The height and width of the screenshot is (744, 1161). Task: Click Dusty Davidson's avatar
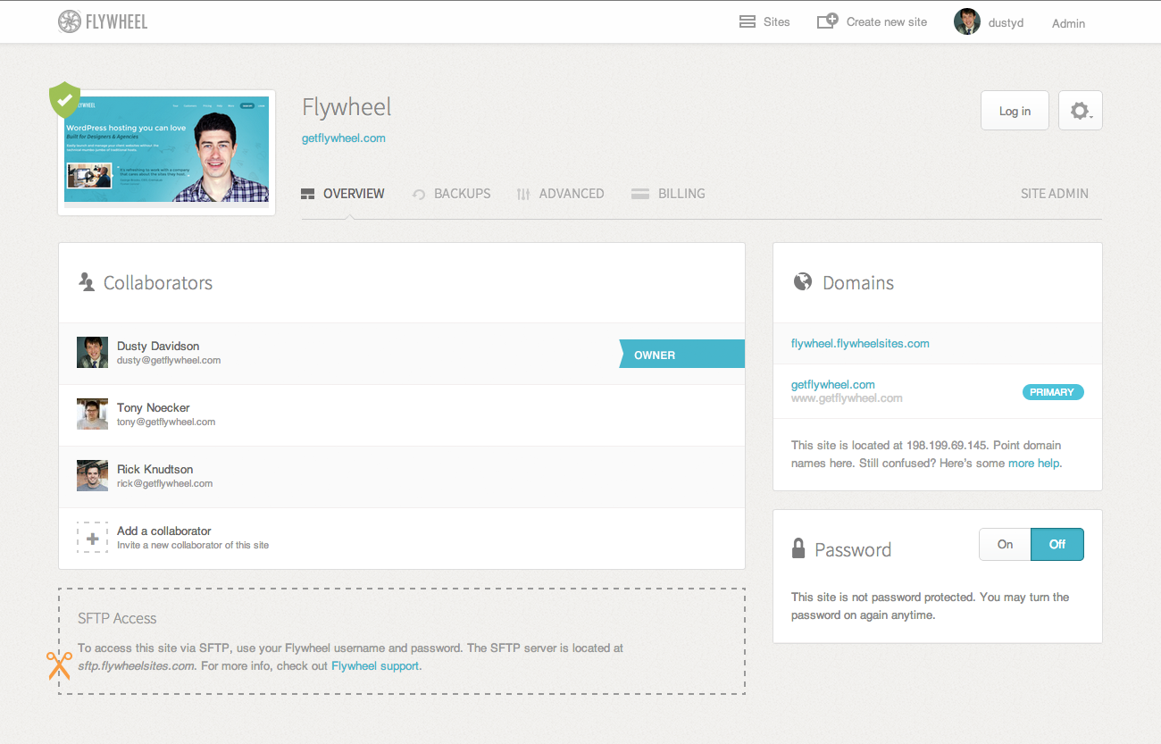click(x=92, y=353)
